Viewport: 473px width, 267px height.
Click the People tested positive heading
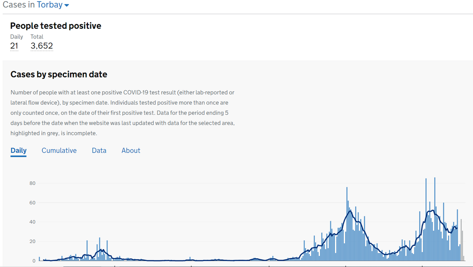[x=56, y=26]
